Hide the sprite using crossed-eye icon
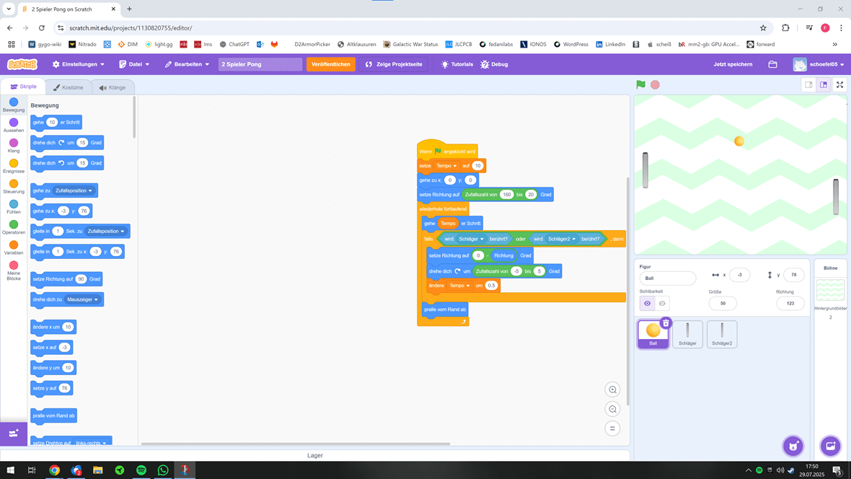The image size is (851, 479). (662, 304)
